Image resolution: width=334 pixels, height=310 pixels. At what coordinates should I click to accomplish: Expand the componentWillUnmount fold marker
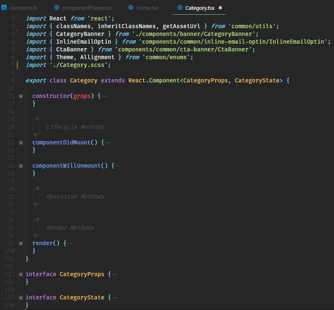click(x=21, y=166)
